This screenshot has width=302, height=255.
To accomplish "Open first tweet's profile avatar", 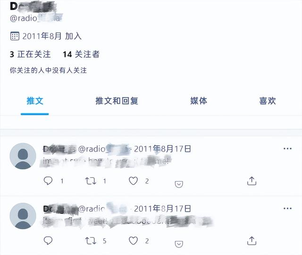I will click(23, 156).
